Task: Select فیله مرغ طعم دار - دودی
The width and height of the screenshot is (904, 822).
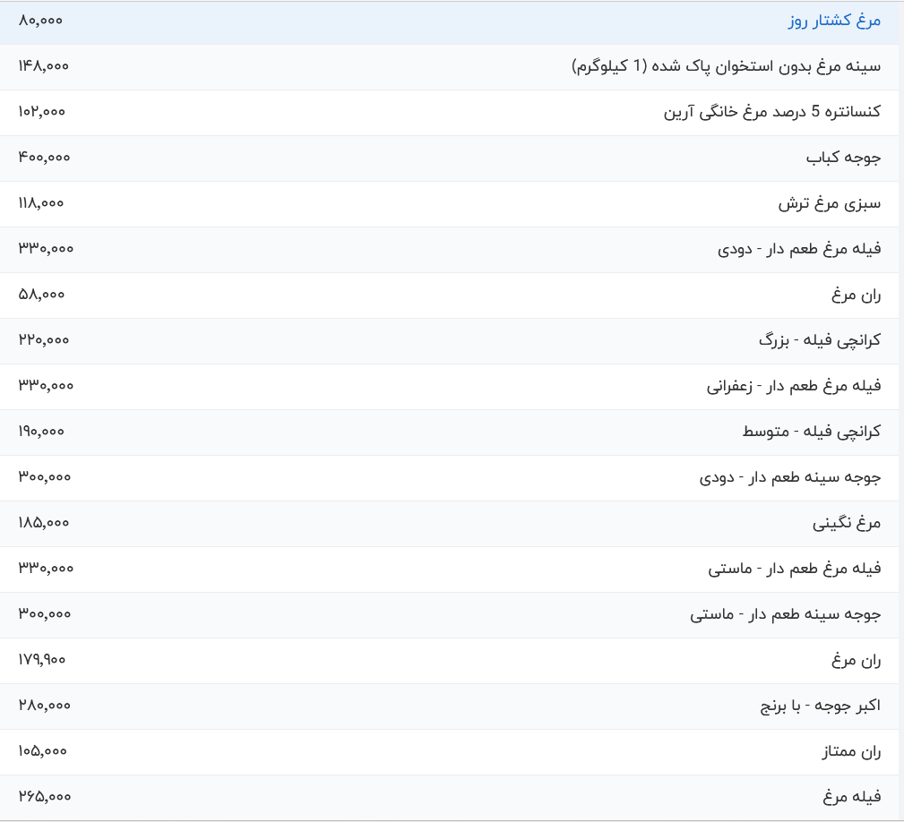Action: coord(799,249)
